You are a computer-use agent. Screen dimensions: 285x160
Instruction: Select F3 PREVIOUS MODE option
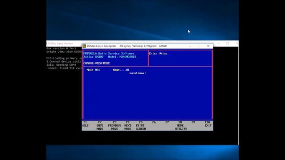tap(114, 125)
